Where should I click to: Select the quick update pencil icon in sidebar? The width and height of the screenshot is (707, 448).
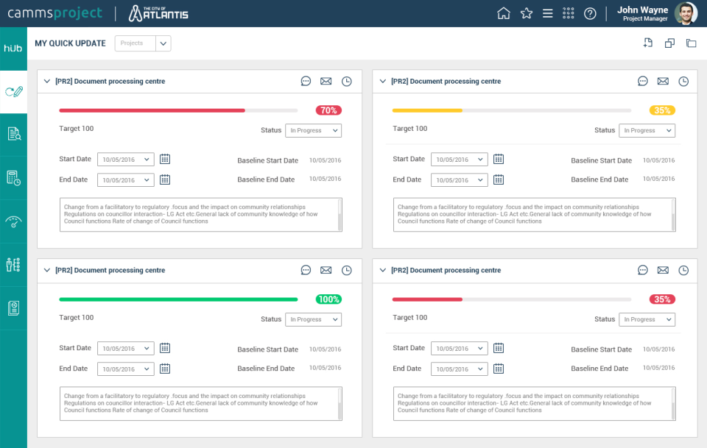pos(12,90)
